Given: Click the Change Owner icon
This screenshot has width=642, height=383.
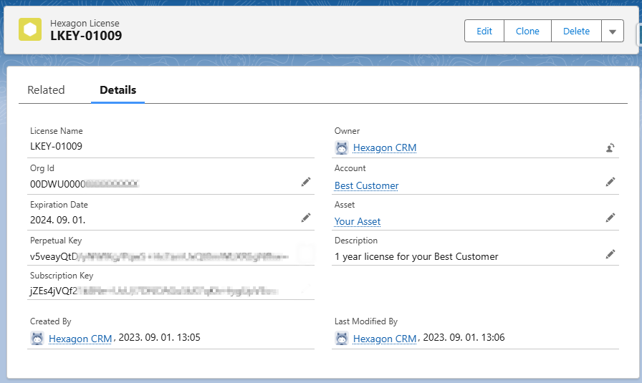Looking at the screenshot, I should click(610, 148).
